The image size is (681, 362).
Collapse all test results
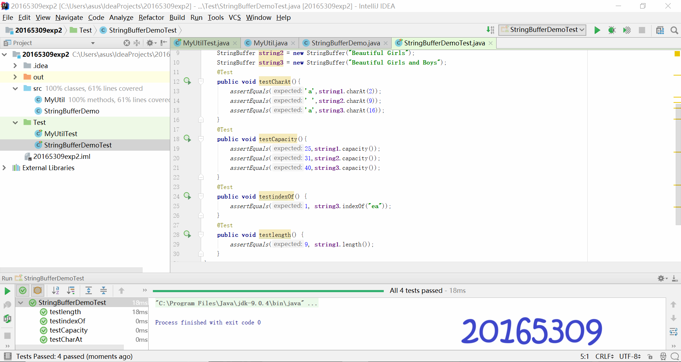tap(104, 291)
